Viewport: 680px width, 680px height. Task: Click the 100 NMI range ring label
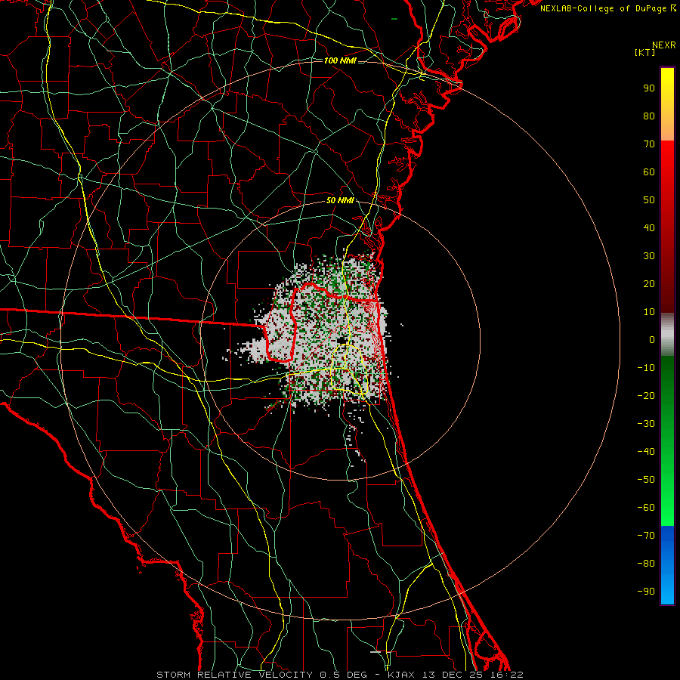tap(340, 60)
